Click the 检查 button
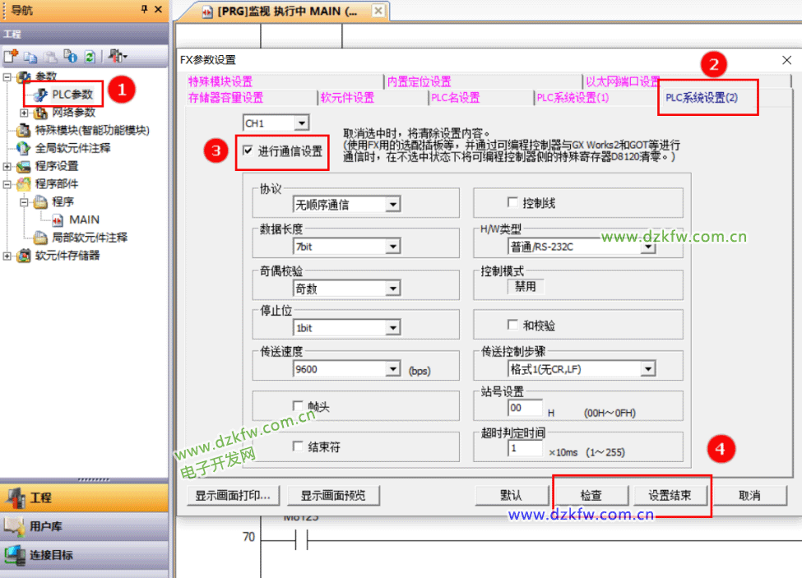 [591, 496]
